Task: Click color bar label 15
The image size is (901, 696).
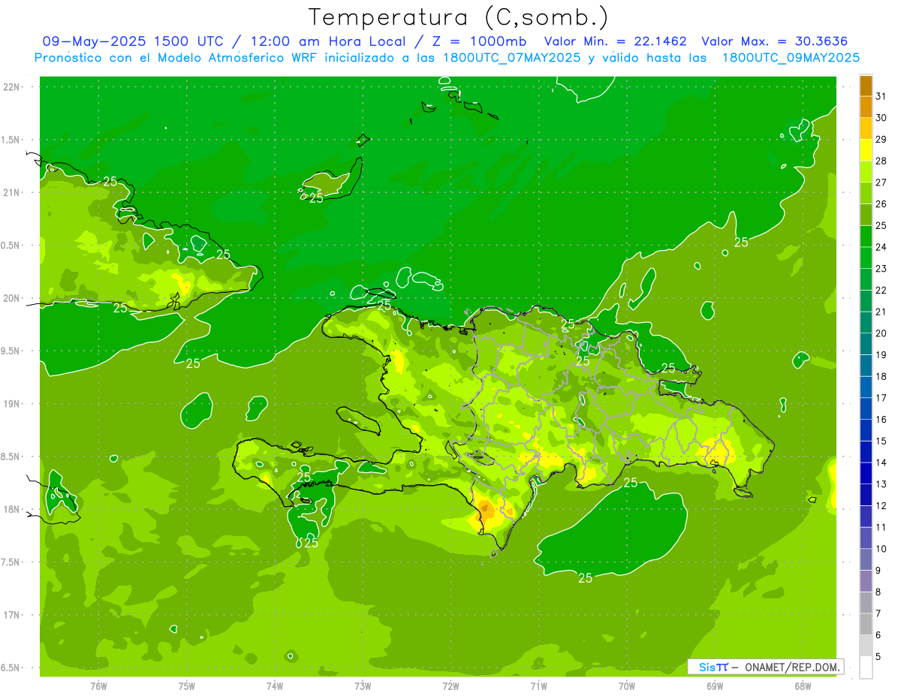Action: pyautogui.click(x=881, y=441)
